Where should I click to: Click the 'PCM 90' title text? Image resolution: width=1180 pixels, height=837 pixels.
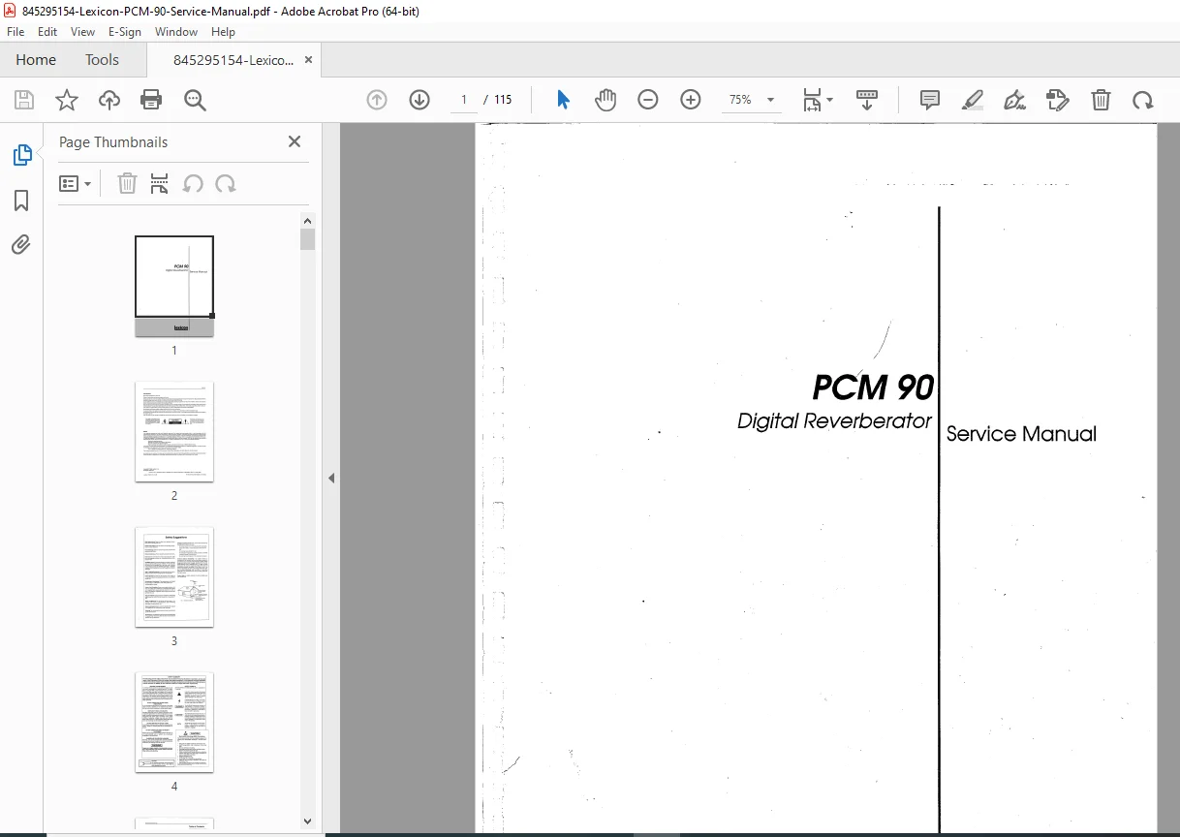[x=873, y=387]
